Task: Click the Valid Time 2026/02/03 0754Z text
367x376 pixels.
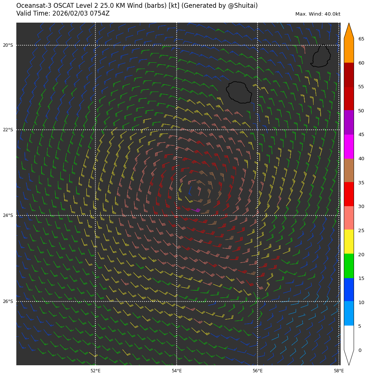Action: coord(63,13)
